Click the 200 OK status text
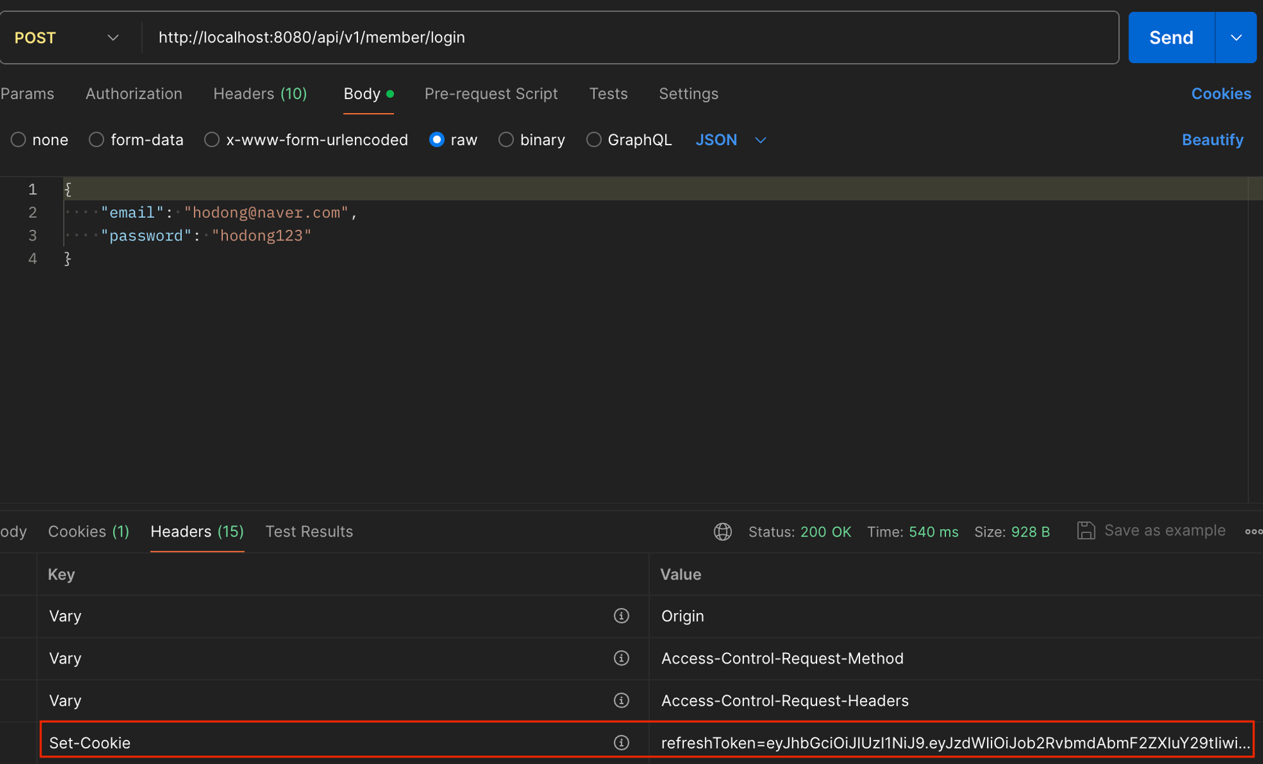The image size is (1263, 764). (825, 532)
